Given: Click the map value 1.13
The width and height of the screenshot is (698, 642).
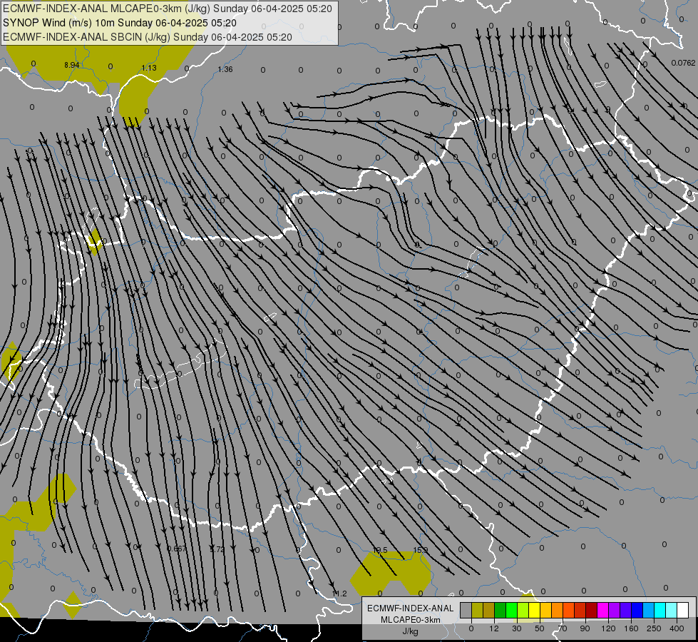Looking at the screenshot, I should point(149,68).
